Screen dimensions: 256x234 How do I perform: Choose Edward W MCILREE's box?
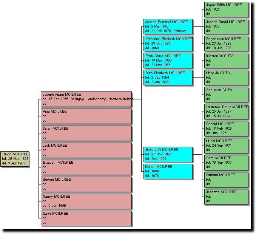pos(168,154)
